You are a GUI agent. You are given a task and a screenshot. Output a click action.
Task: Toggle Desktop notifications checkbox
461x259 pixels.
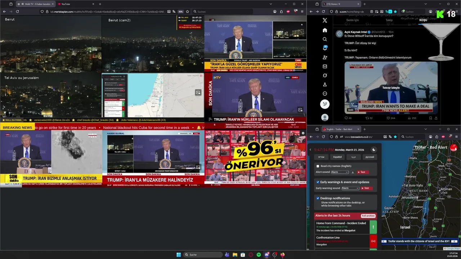pos(318,198)
